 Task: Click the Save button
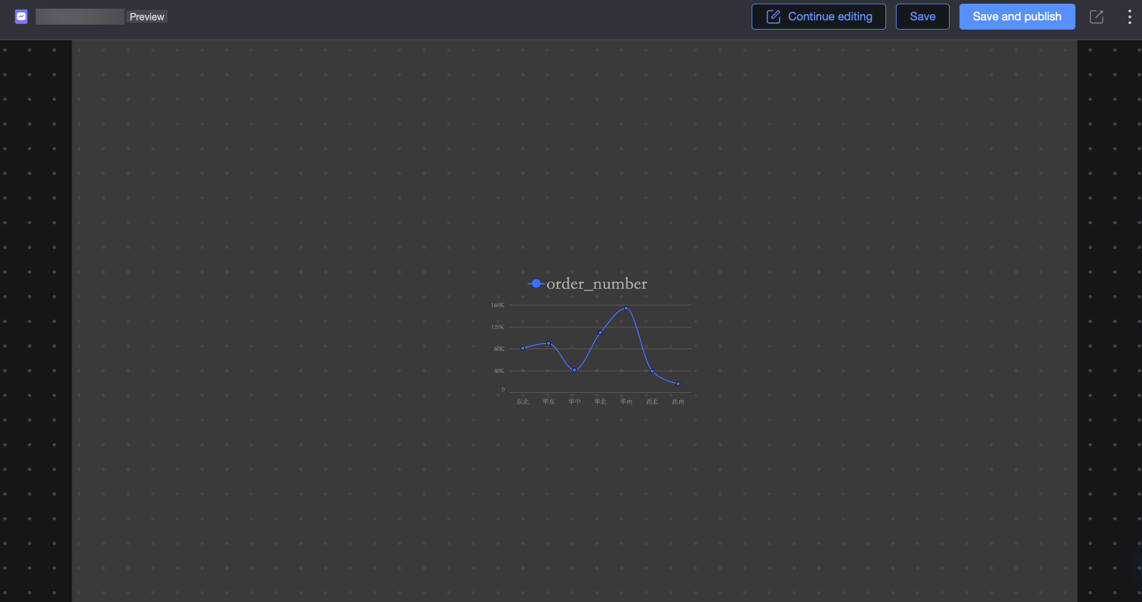point(922,17)
